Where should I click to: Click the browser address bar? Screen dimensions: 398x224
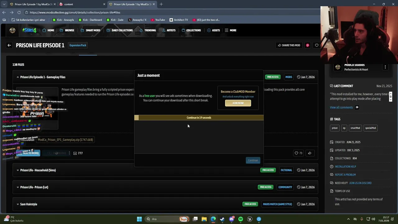[171, 12]
